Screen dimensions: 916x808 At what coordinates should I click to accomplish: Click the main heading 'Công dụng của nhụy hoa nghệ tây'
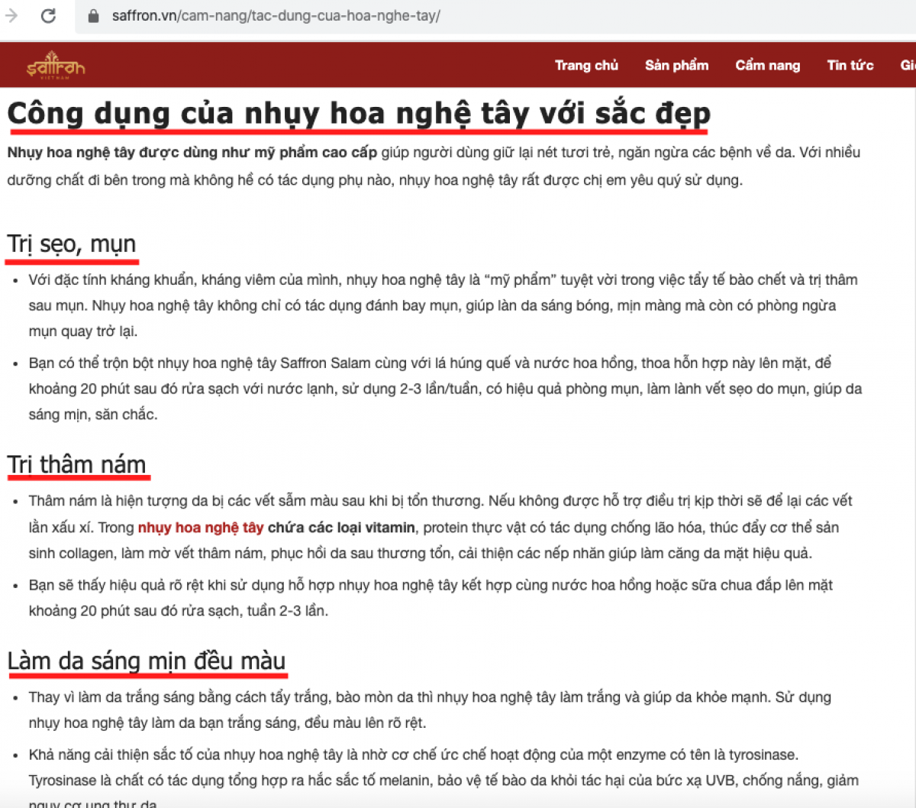359,114
